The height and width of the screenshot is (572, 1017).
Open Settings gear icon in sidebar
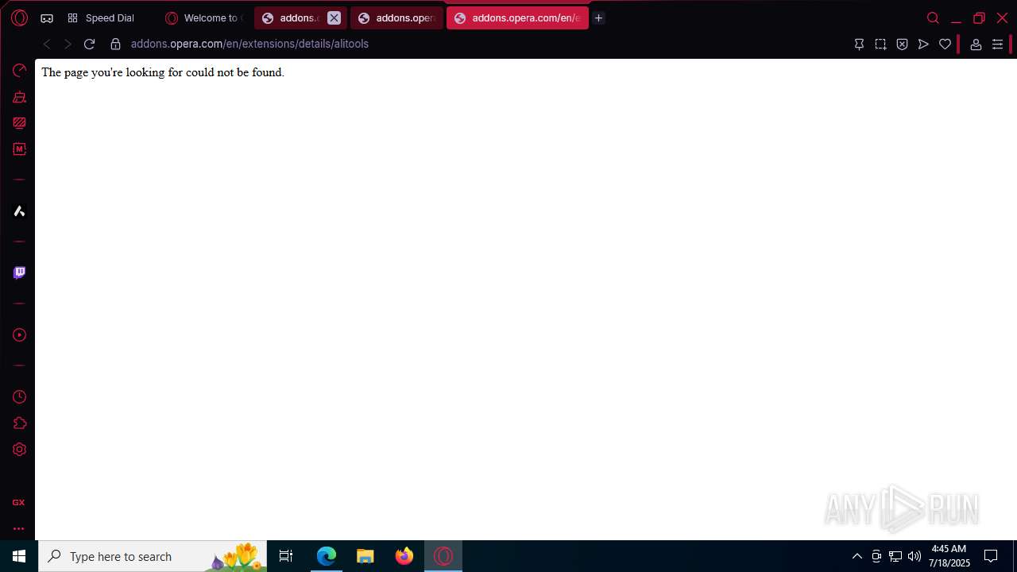pyautogui.click(x=19, y=449)
